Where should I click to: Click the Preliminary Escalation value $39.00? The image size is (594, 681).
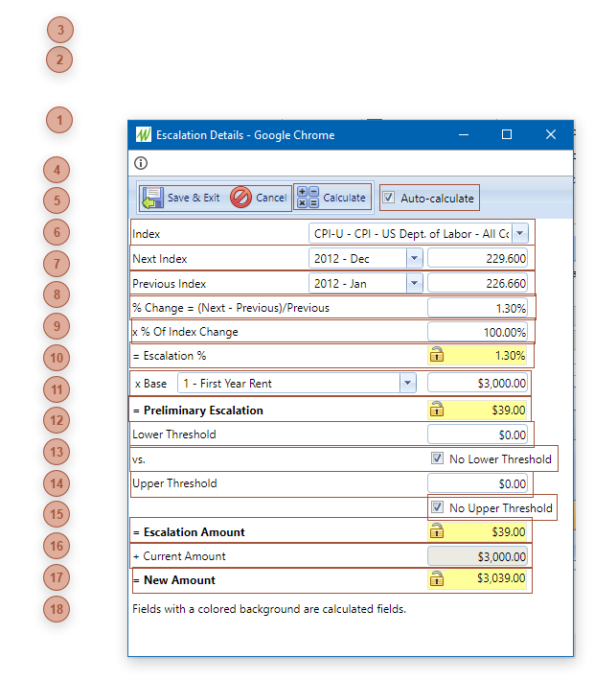click(x=509, y=410)
